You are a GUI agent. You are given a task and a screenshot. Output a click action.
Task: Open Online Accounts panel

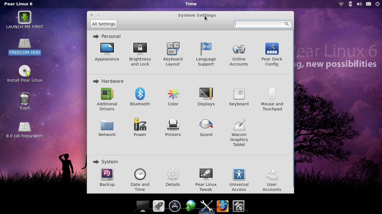click(x=239, y=54)
